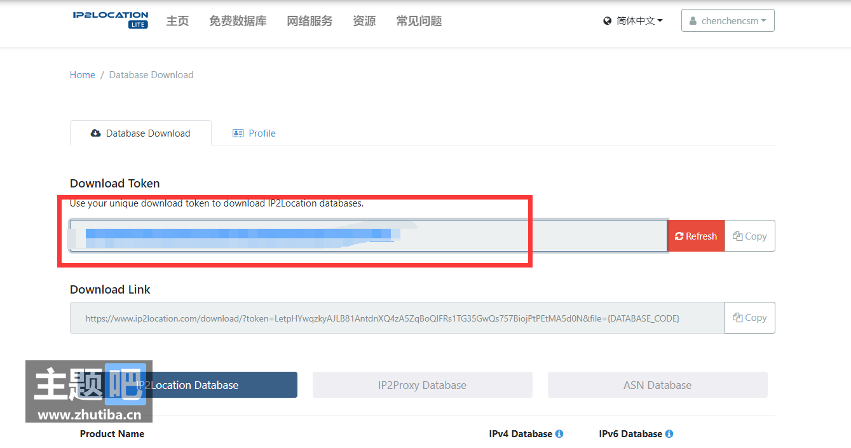851x448 pixels.
Task: Click the 'Use your unique download token' description
Action: click(217, 203)
